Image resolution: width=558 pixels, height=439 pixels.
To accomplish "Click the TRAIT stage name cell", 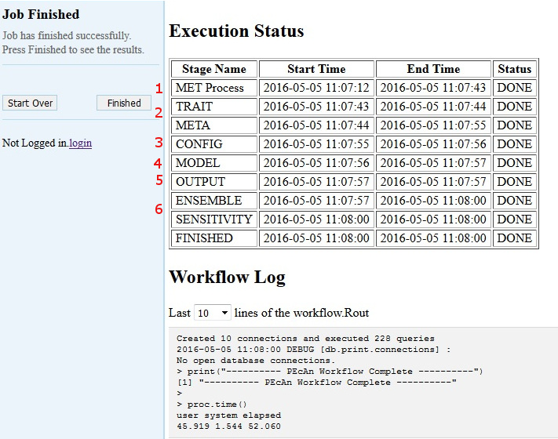I will (213, 107).
